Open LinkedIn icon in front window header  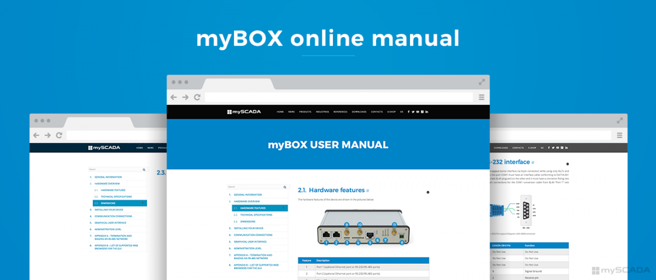(x=427, y=112)
